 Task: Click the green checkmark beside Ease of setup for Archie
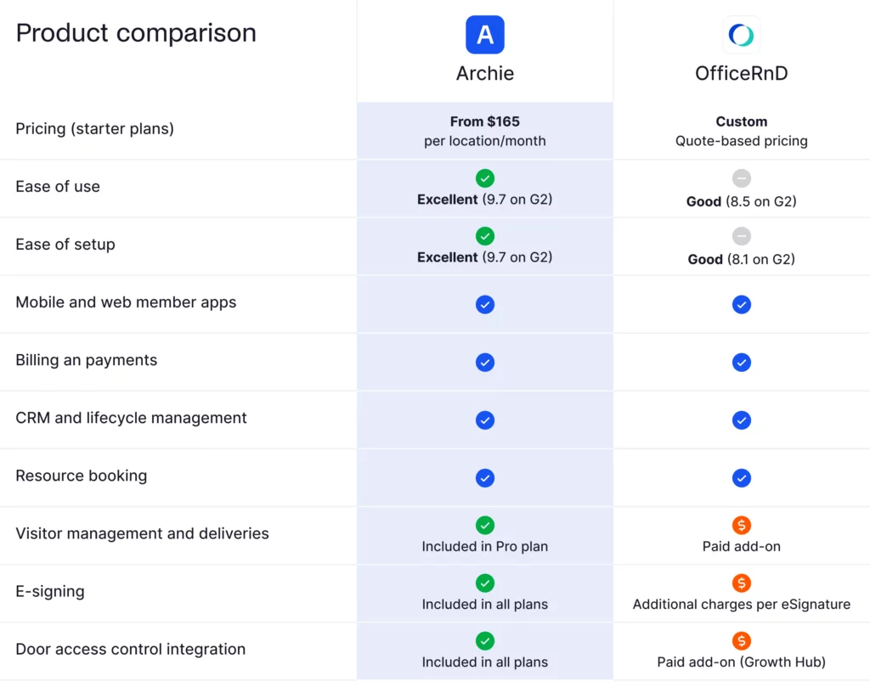(485, 236)
